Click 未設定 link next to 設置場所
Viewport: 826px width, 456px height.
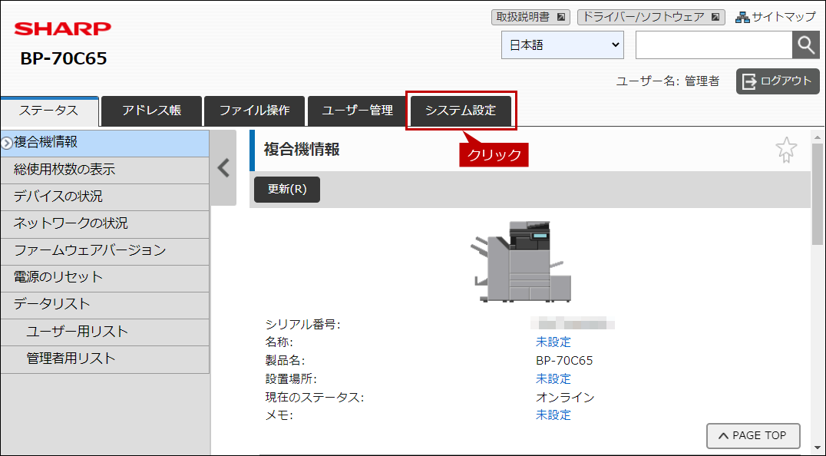pyautogui.click(x=553, y=378)
